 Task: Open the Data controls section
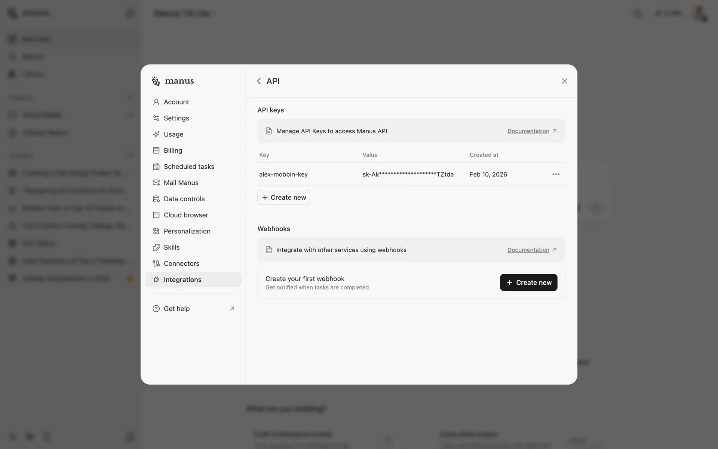pyautogui.click(x=184, y=199)
